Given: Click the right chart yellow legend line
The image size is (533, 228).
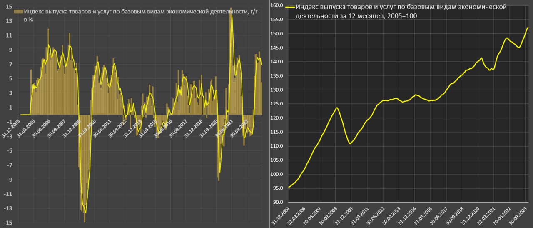Looking at the screenshot, I should 290,7.
